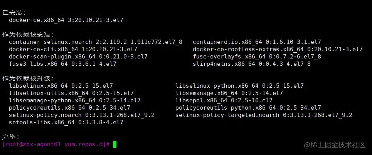Click the fuse-overlayfs.x86_64 package entry
The height and width of the screenshot is (155, 372).
click(x=257, y=57)
